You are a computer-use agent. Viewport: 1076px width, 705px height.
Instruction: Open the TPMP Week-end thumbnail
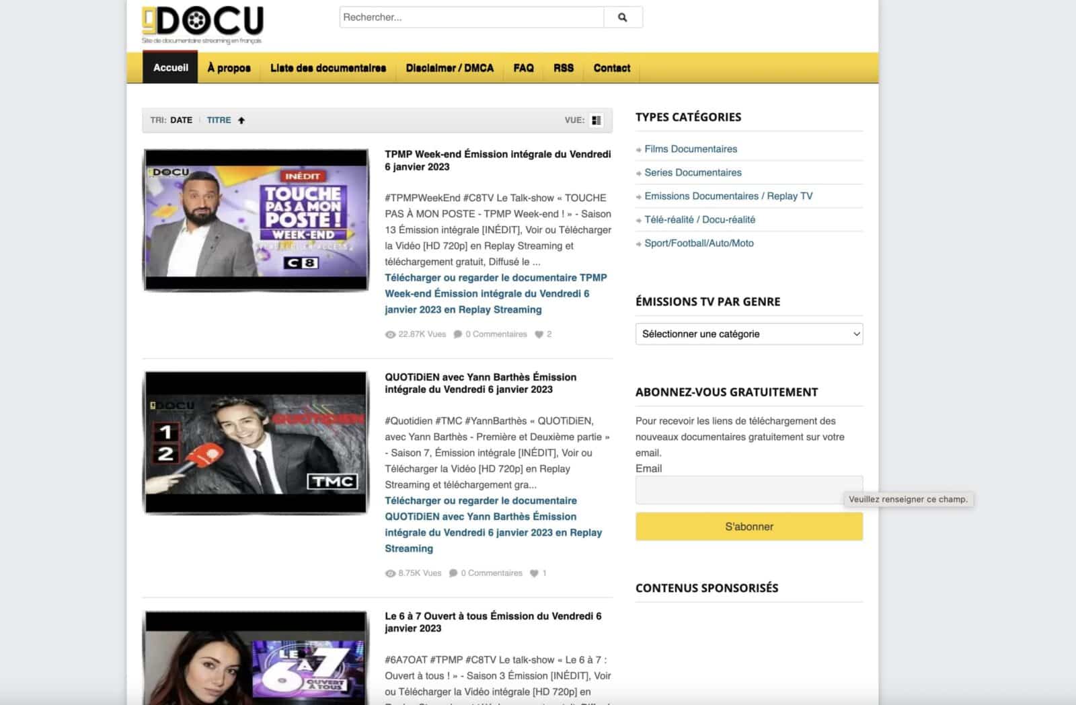pos(256,220)
